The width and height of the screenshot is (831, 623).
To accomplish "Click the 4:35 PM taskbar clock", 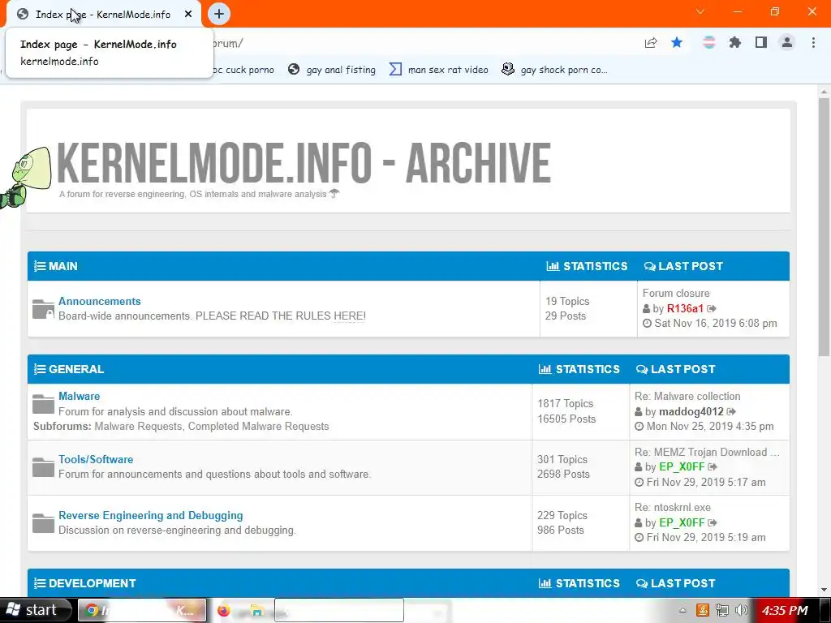I will [x=785, y=610].
